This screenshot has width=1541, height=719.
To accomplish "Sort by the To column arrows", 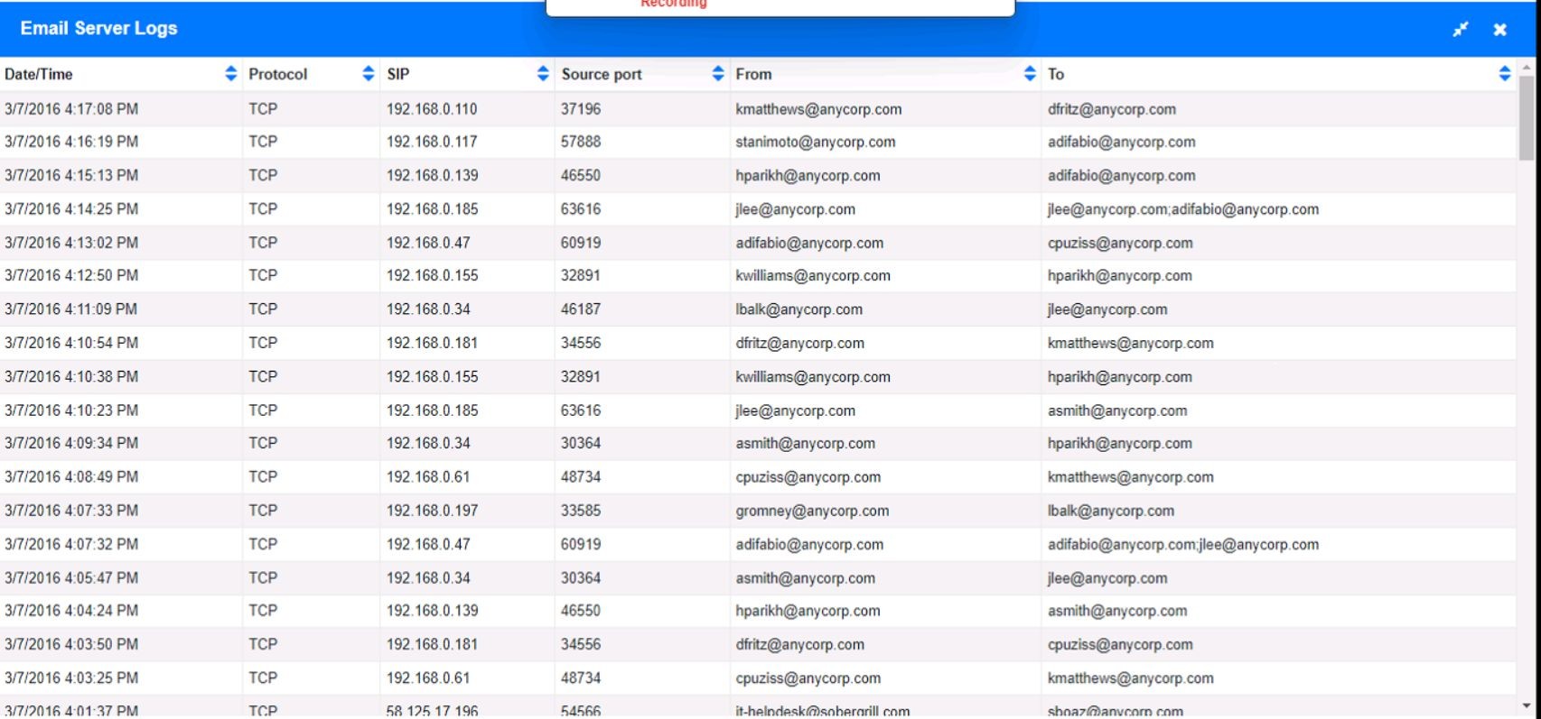I will 1504,74.
